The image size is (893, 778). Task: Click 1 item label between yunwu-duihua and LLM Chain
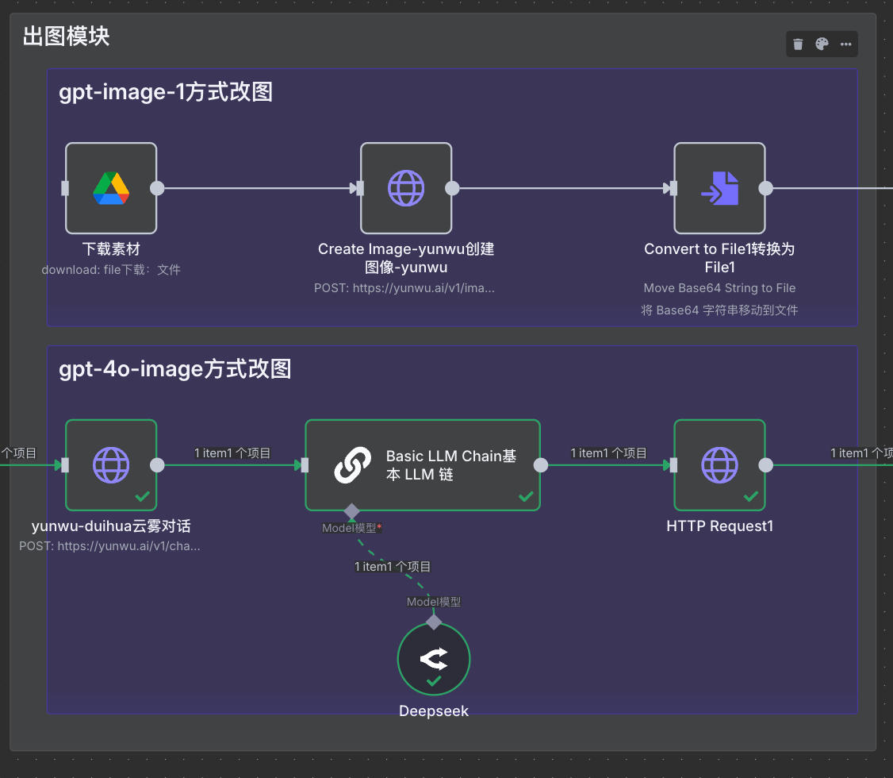click(232, 453)
